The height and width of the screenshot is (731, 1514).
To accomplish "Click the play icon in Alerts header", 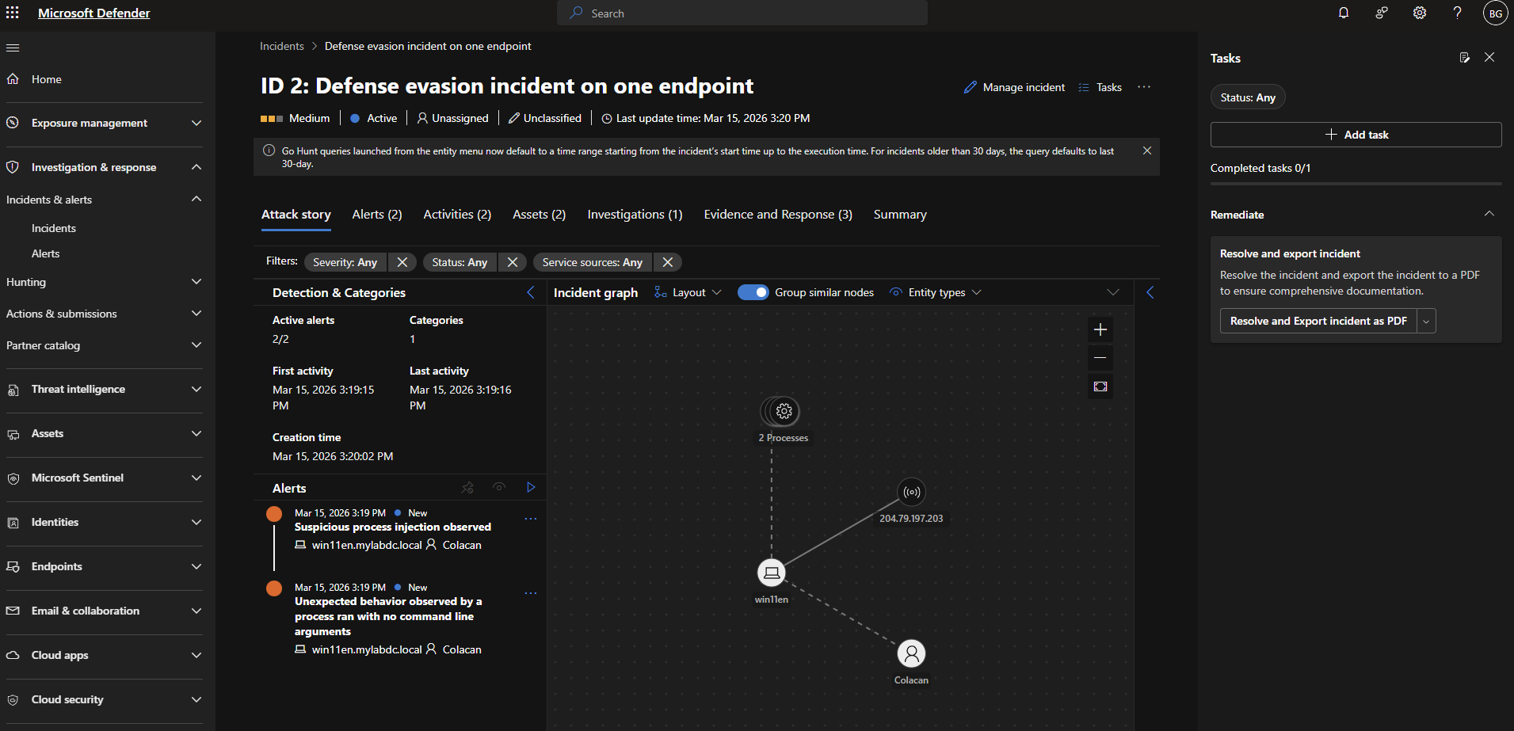I will (x=531, y=487).
